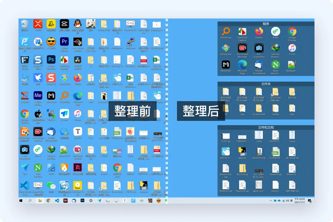
Task: Open Mozilla Thunderbird in the 程序 fence
Action: 259,64
